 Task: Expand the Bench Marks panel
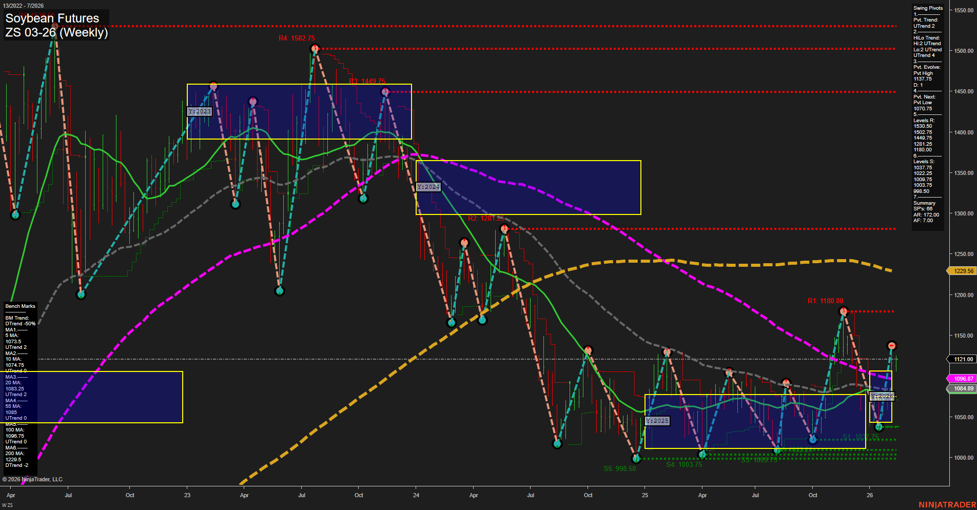pos(19,306)
